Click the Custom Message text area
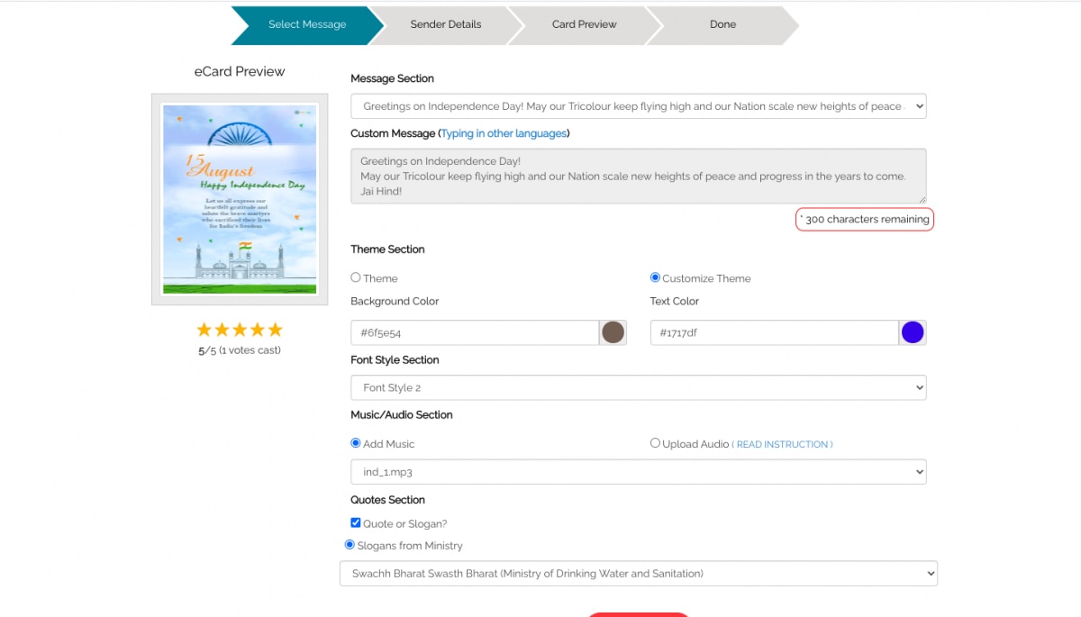 pos(638,176)
